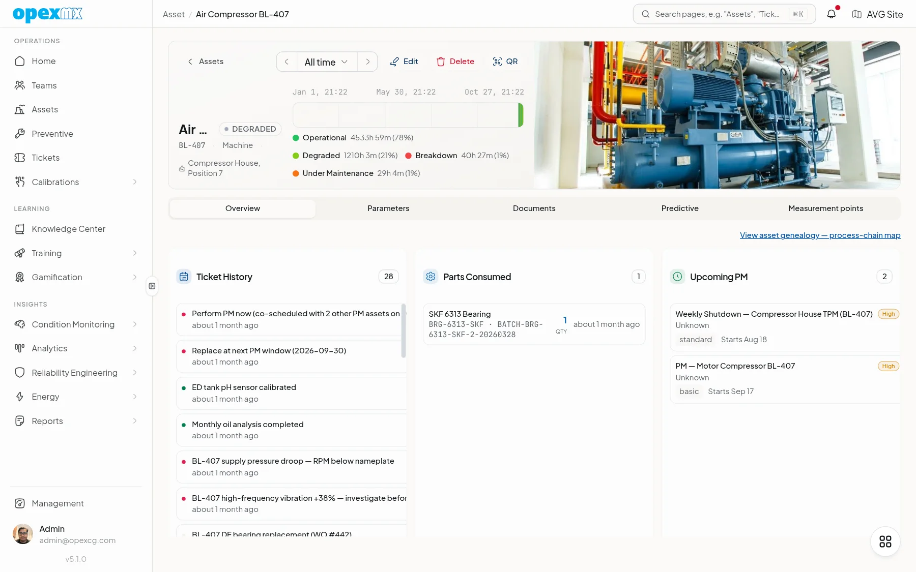This screenshot has height=572, width=916.
Task: Open notifications bell
Action: tap(832, 14)
